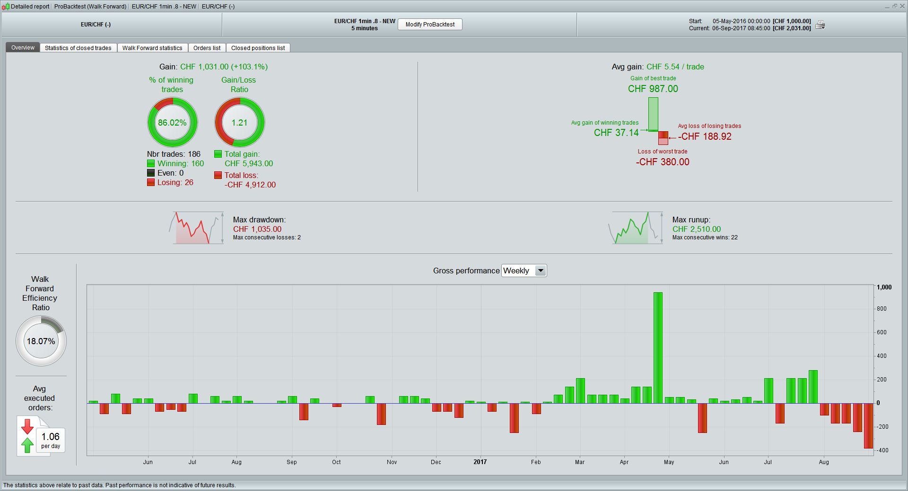Click the 1.21 Gain/Loss ratio donut
This screenshot has width=908, height=491.
240,122
